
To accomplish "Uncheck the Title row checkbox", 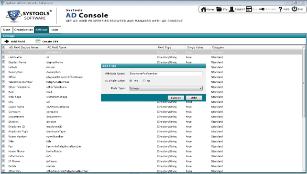I will 3,141.
